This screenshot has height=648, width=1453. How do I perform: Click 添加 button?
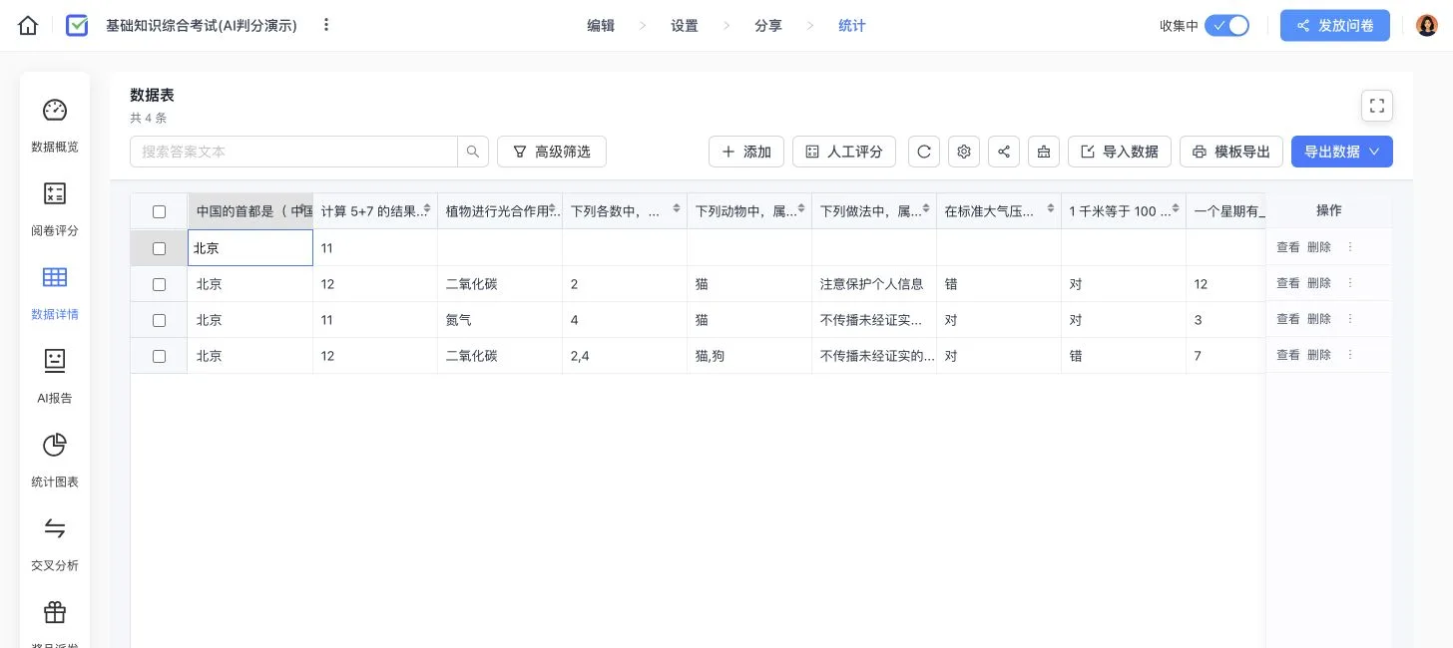pos(746,152)
